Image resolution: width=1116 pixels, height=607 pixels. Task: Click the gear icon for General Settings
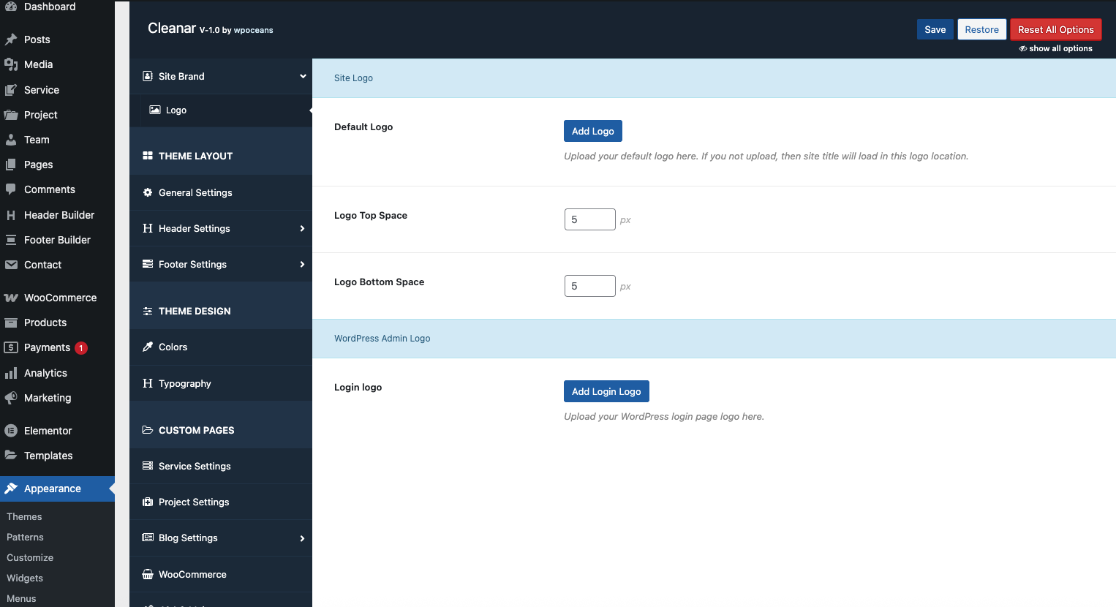click(x=148, y=193)
